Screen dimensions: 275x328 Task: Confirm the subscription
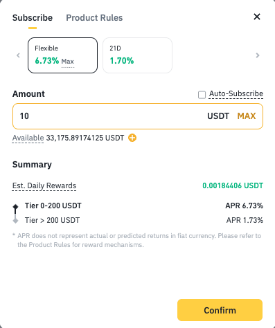[220, 310]
